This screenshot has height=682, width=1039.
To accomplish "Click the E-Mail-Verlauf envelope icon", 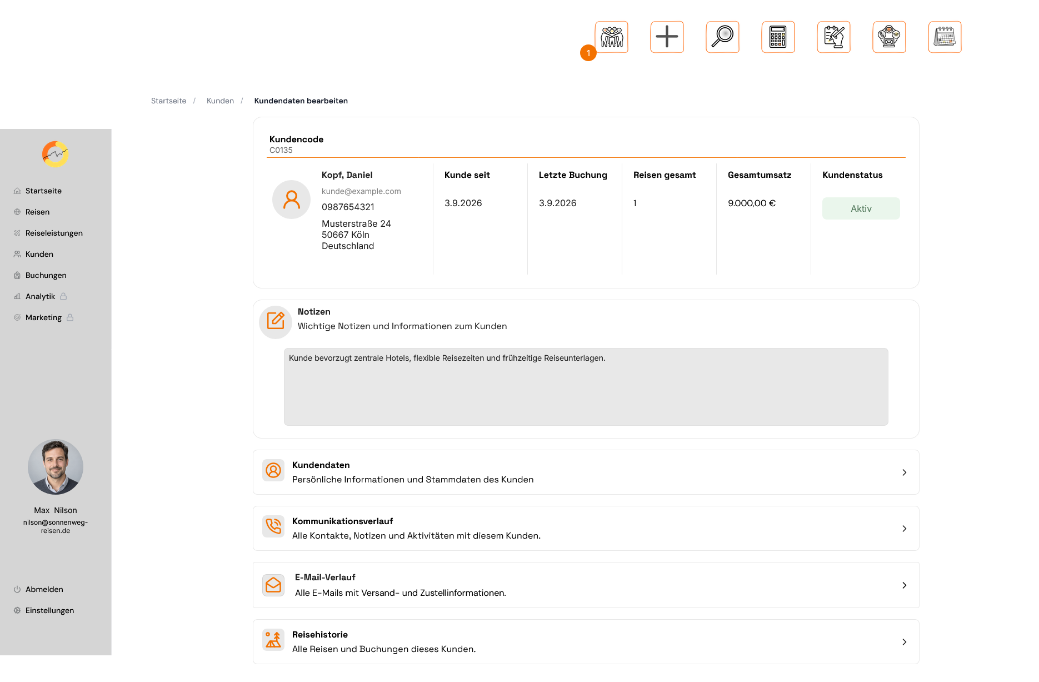I will click(x=273, y=585).
